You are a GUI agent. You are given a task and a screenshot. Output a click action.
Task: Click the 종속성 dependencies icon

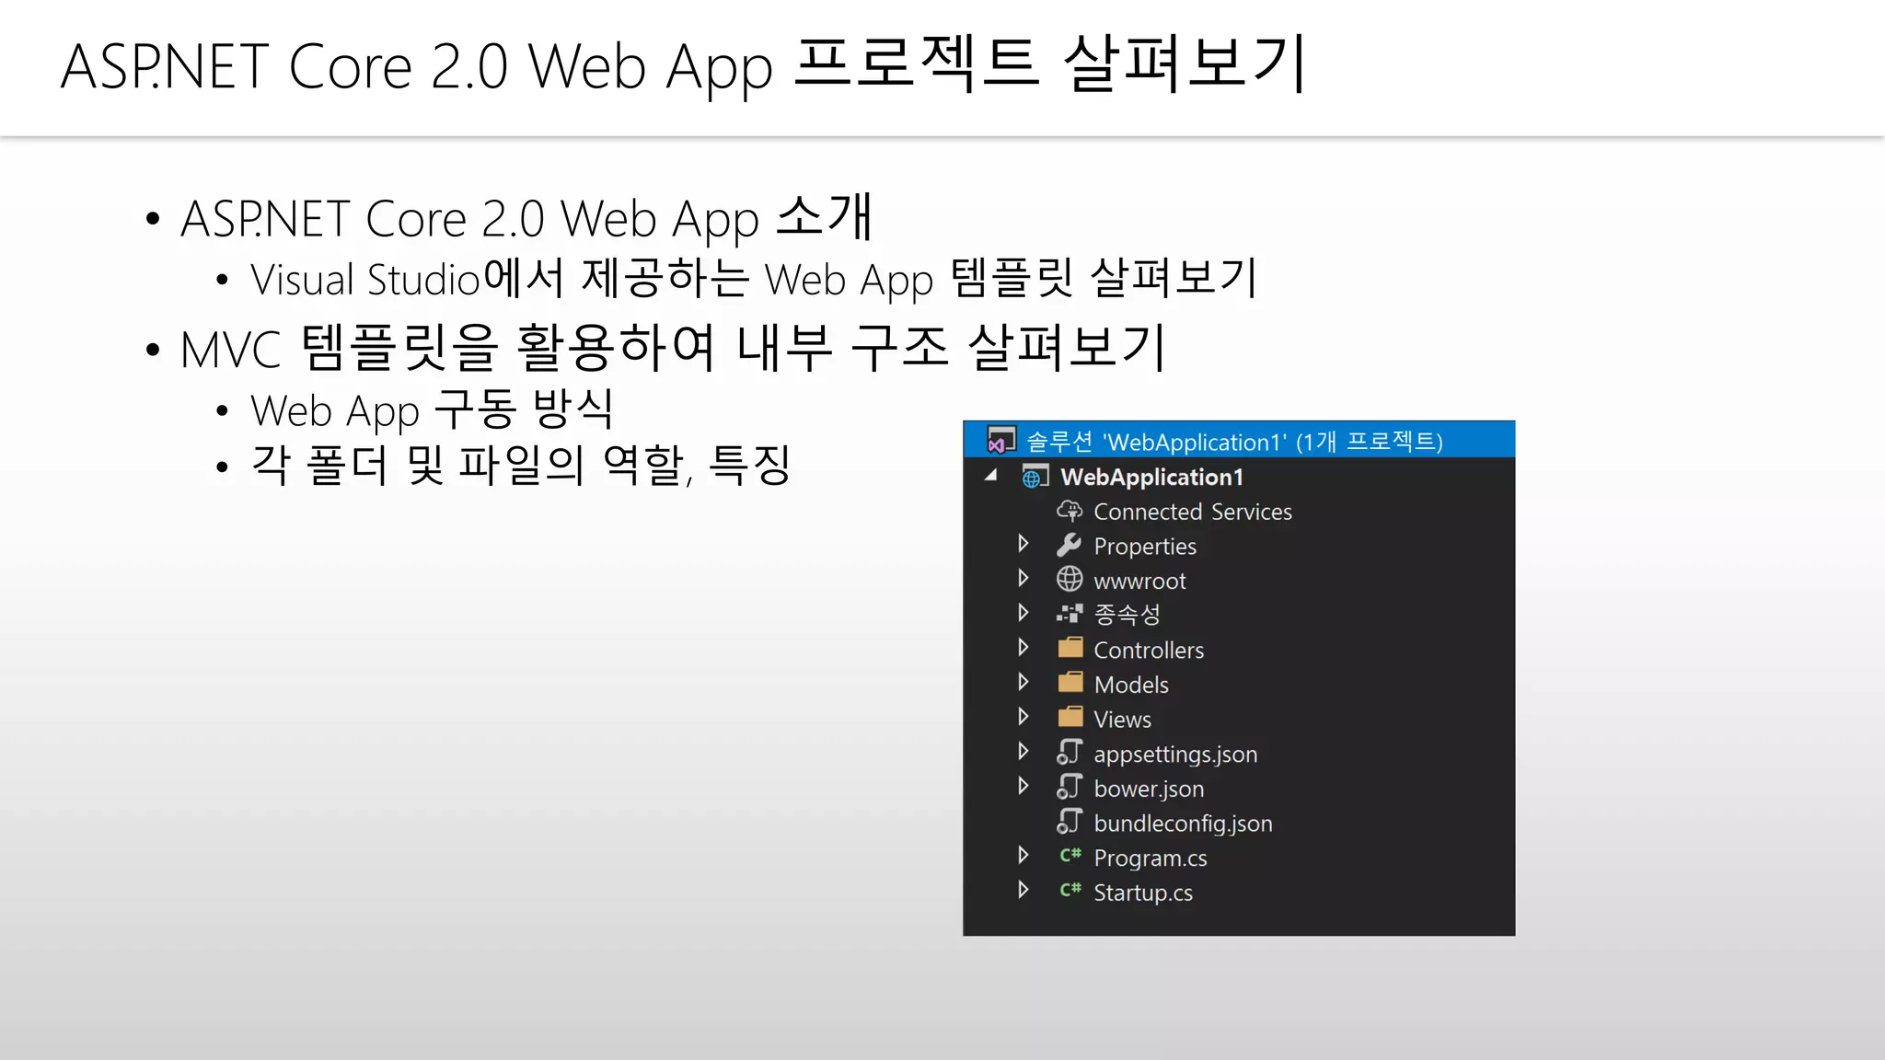click(x=1070, y=613)
